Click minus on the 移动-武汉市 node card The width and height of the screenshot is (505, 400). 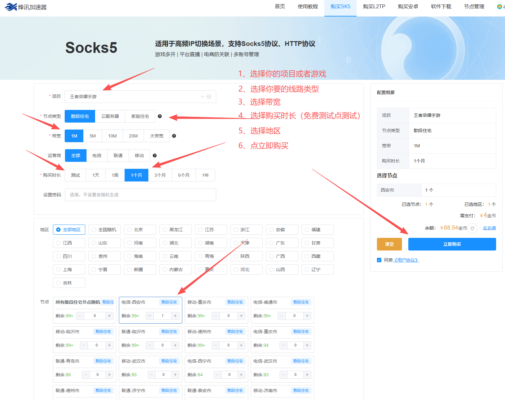click(152, 375)
